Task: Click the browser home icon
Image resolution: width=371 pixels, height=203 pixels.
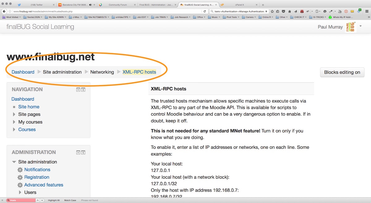Action: point(290,11)
